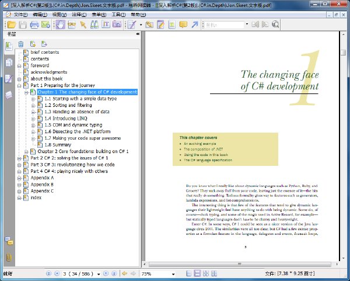Open the page number dropdown arrow
The width and height of the screenshot is (350, 281).
[x=99, y=274]
